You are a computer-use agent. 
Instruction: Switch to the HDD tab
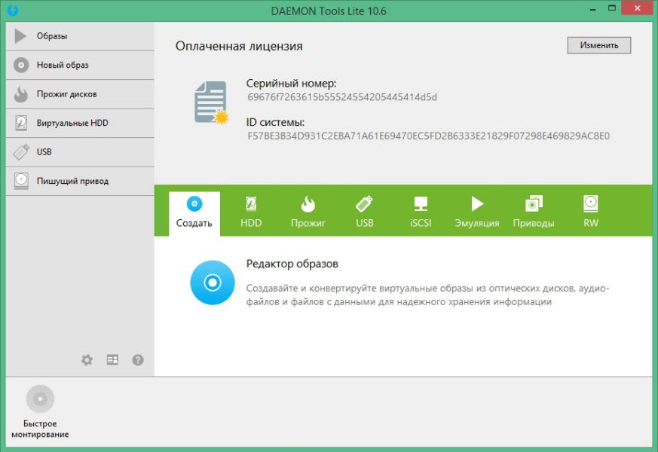(x=251, y=212)
